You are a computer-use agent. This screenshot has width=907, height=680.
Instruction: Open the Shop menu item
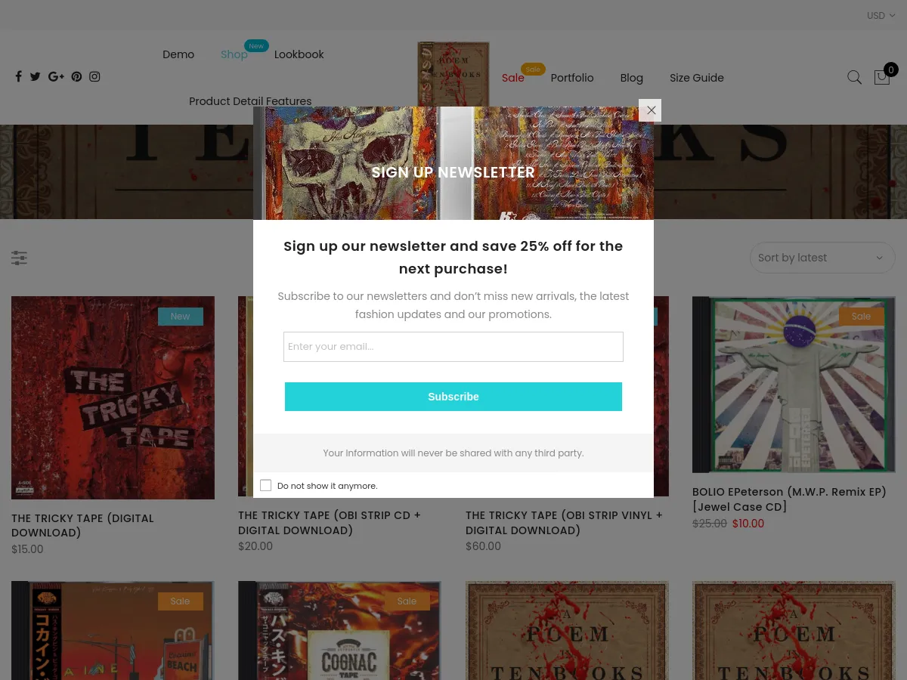(x=234, y=54)
